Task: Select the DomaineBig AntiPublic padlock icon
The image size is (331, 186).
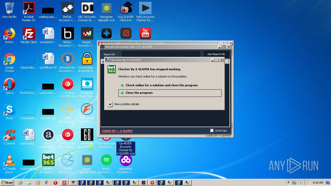Action: [87, 63]
